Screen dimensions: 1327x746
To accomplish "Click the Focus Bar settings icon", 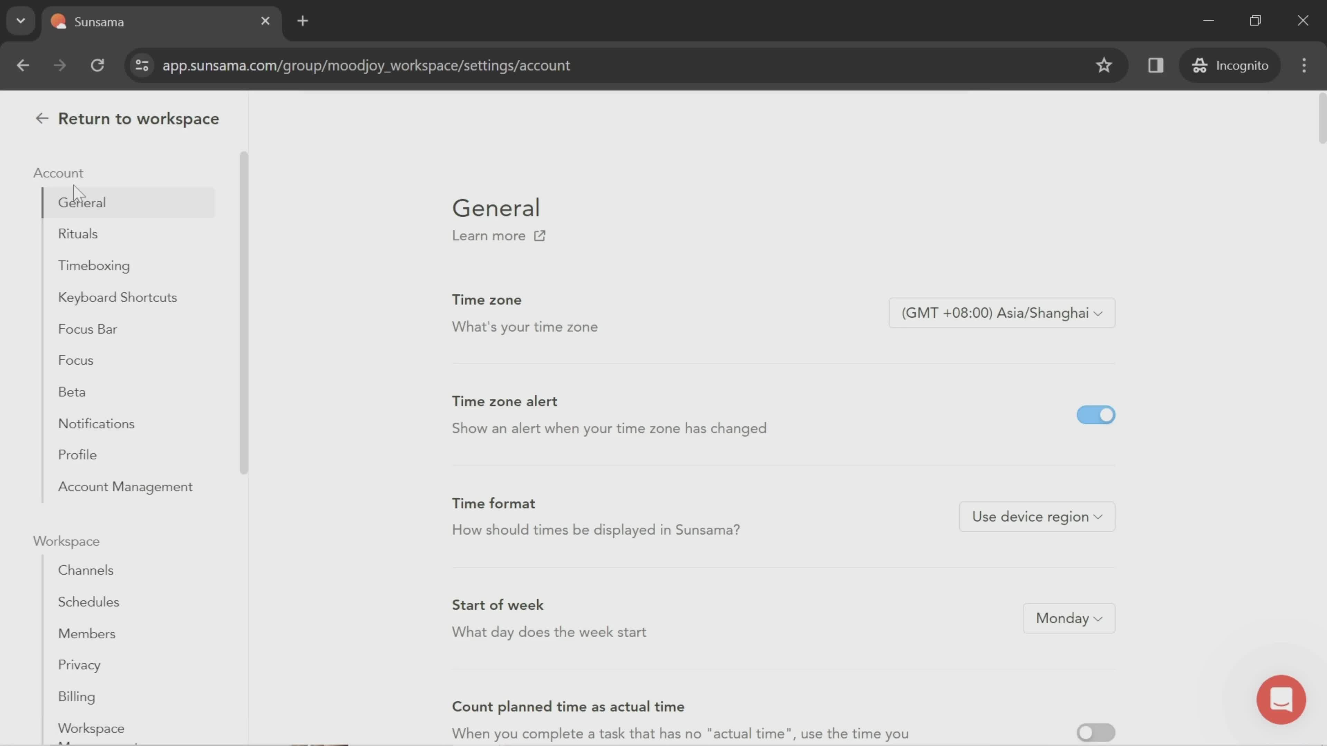I will [x=87, y=329].
